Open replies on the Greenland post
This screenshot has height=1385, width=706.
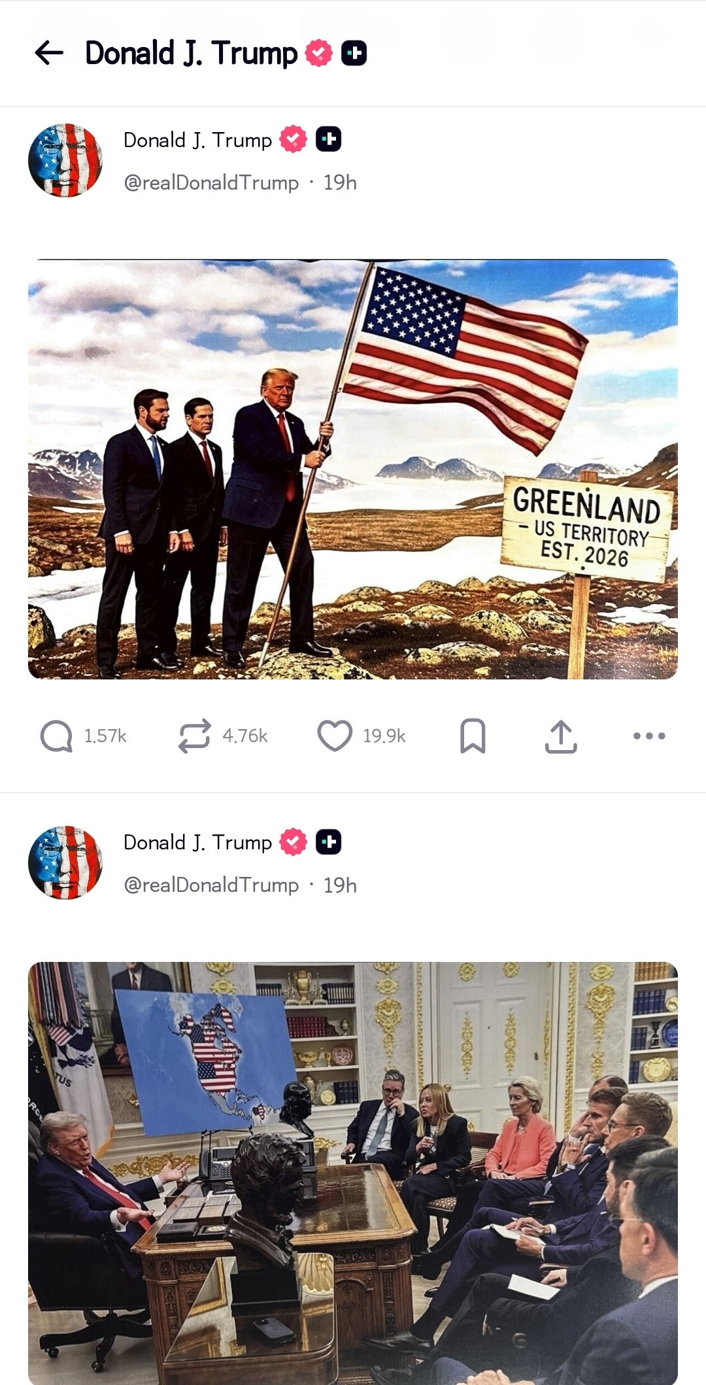57,736
